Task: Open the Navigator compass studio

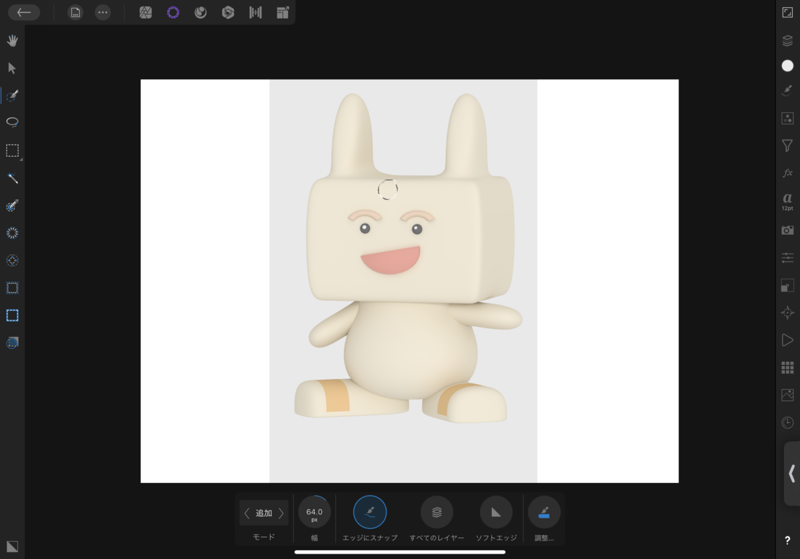Action: pyautogui.click(x=787, y=312)
